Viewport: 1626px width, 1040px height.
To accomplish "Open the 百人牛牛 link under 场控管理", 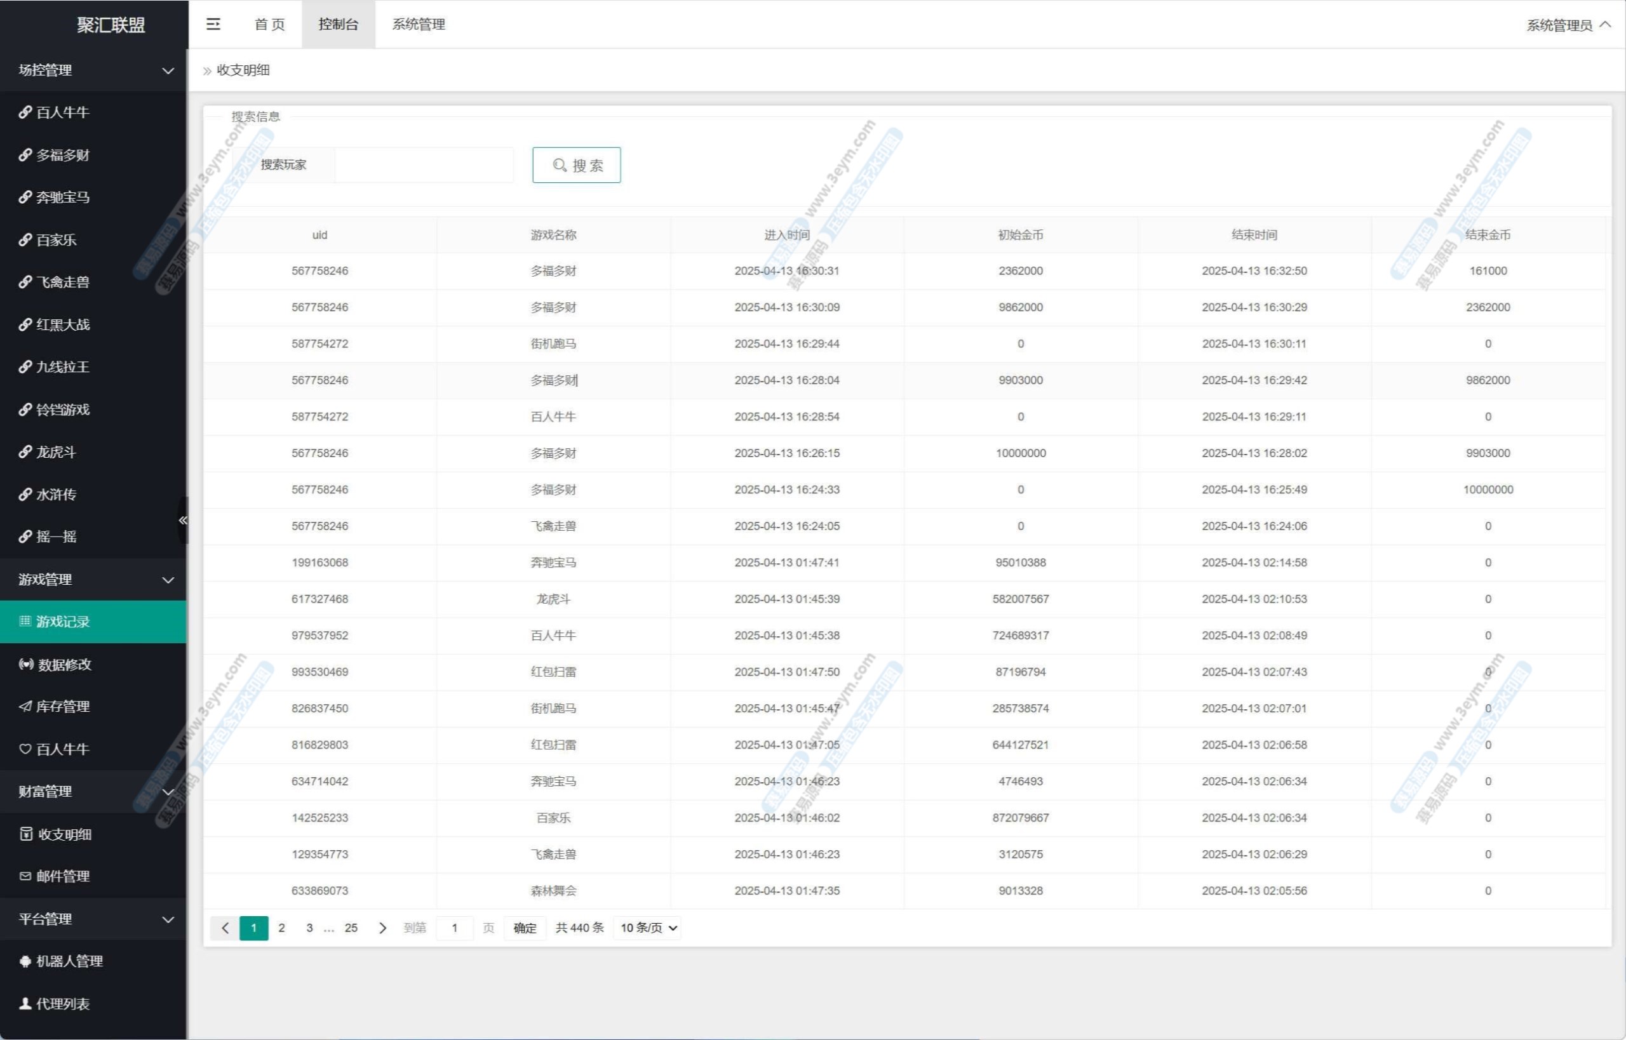I will [62, 112].
